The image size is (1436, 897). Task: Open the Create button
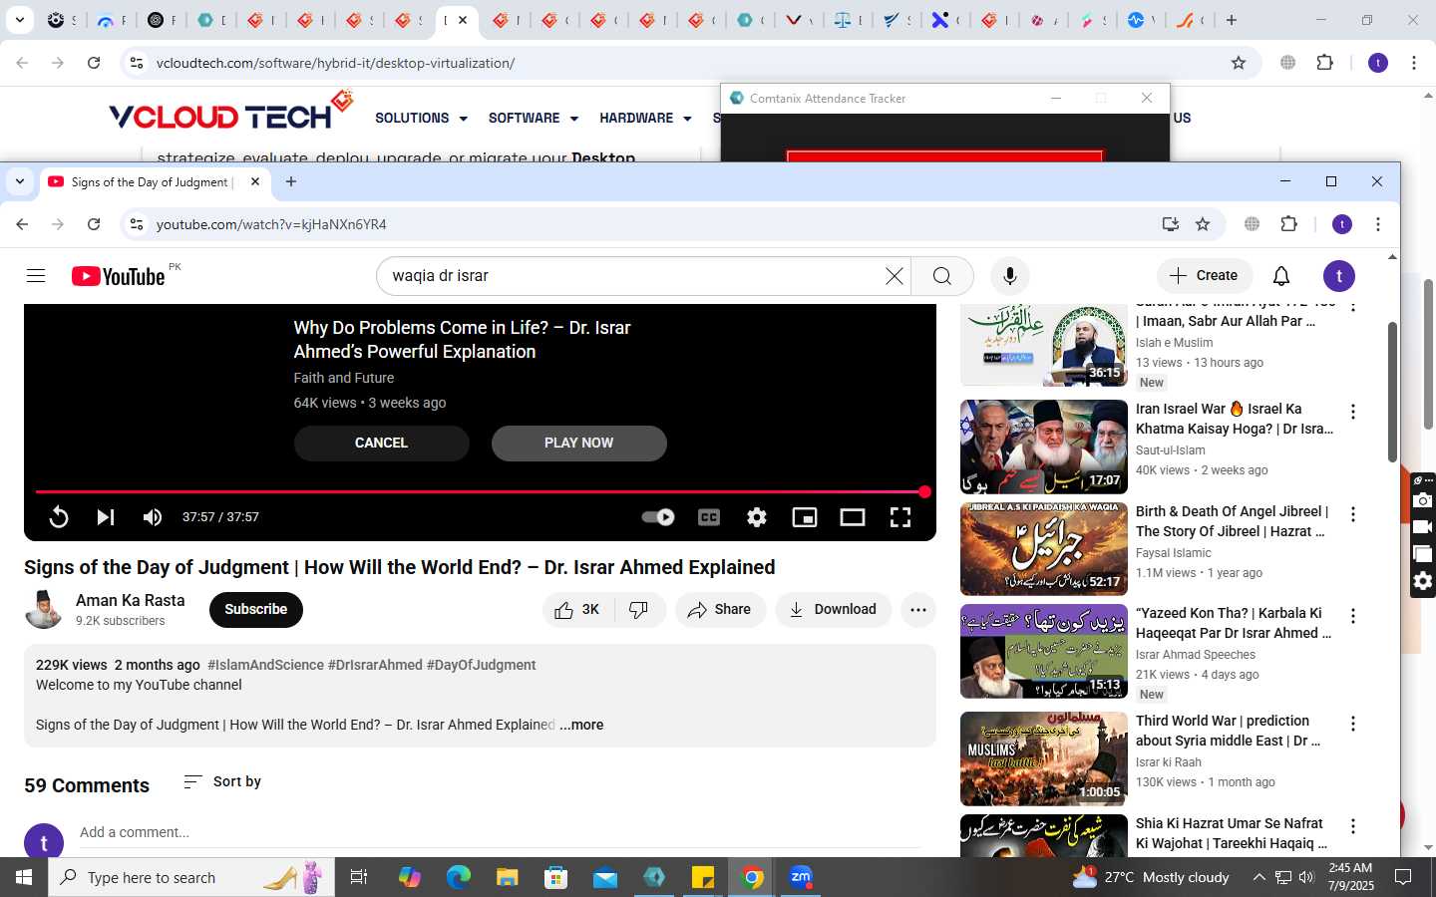pos(1204,276)
